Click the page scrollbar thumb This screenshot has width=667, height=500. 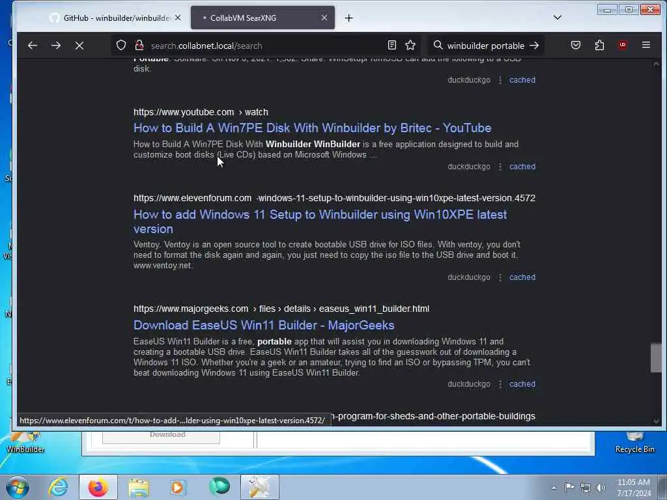click(655, 358)
